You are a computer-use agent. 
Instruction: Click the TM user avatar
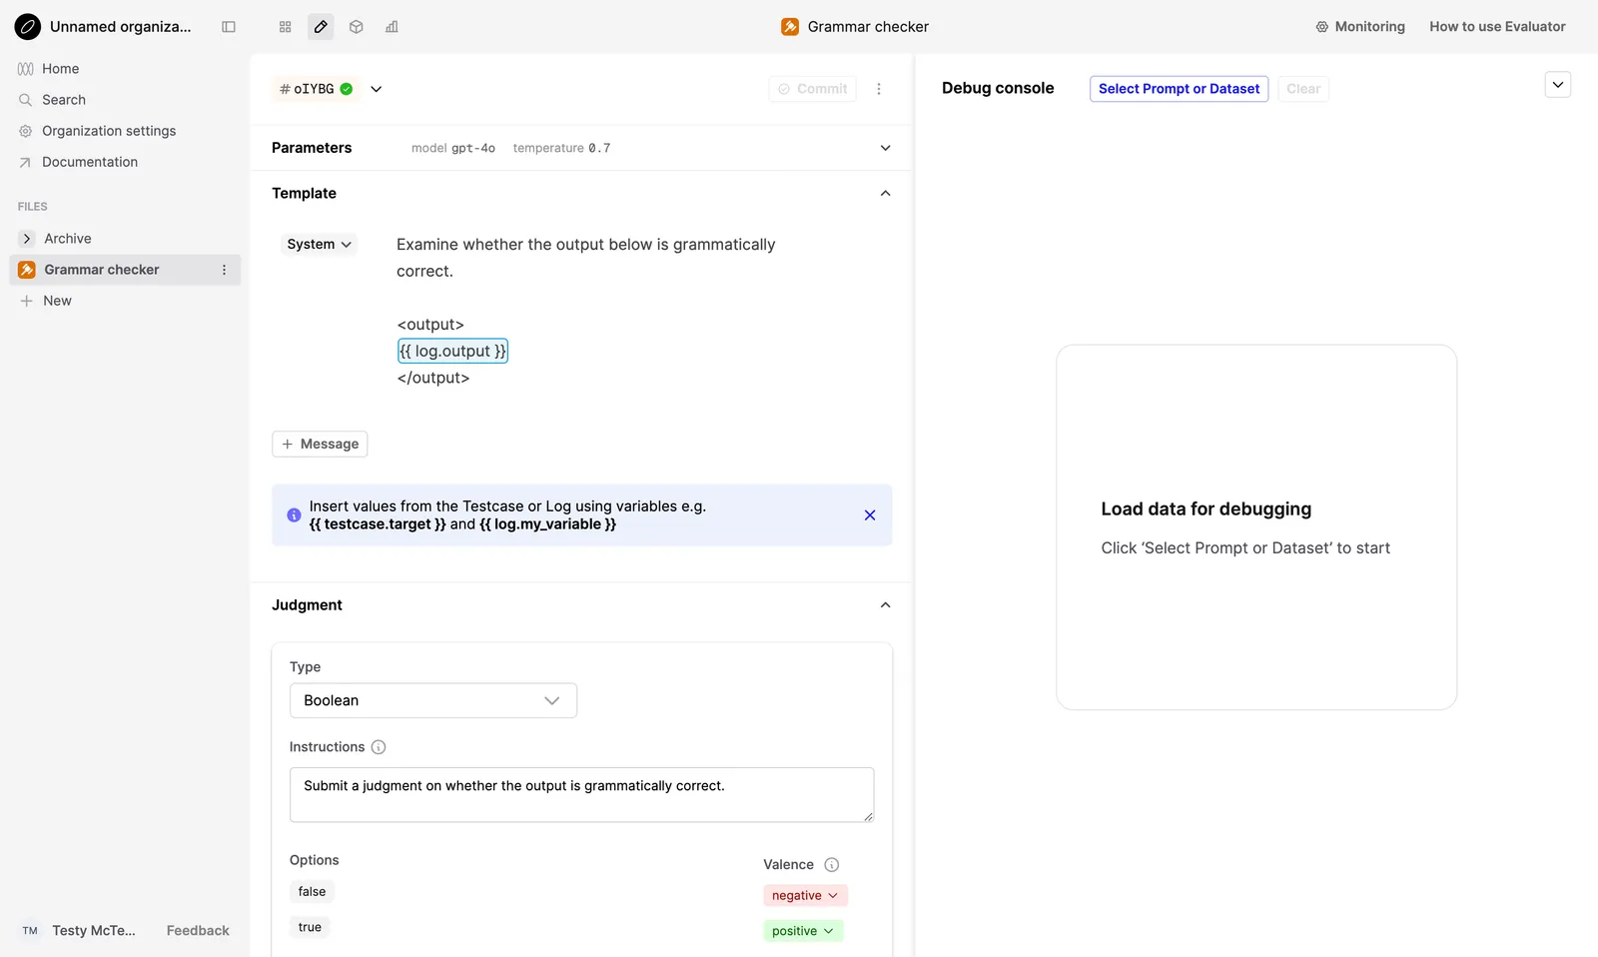tap(30, 930)
